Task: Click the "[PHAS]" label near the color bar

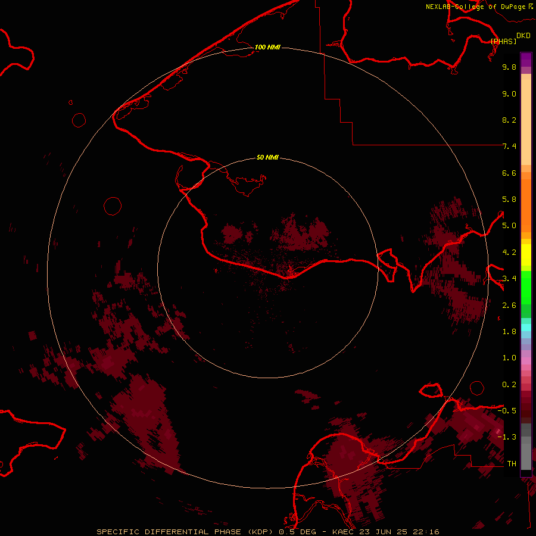Action: click(x=503, y=41)
